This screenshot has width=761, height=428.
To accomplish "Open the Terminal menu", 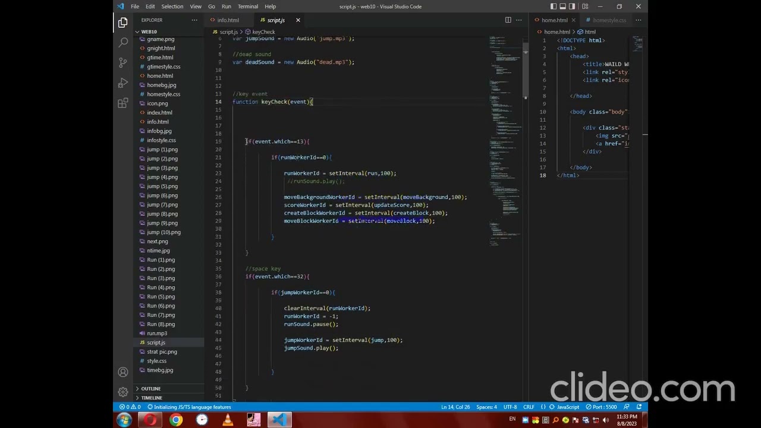I will coord(247,7).
